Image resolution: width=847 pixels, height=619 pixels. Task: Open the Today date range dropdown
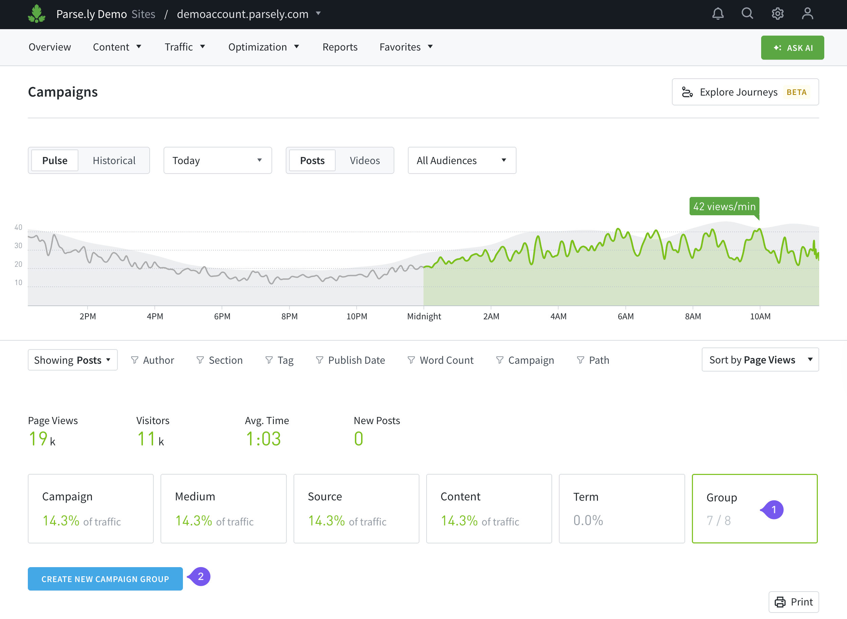pos(218,160)
